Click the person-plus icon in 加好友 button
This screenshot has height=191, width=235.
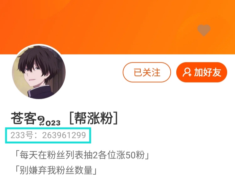coord(187,72)
